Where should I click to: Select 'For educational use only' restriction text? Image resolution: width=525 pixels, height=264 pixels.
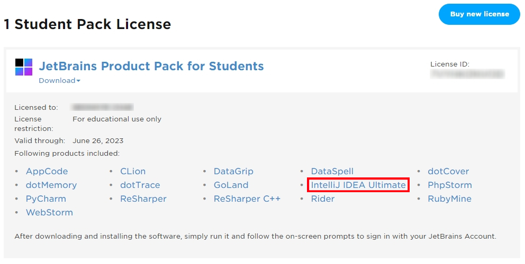tap(117, 119)
